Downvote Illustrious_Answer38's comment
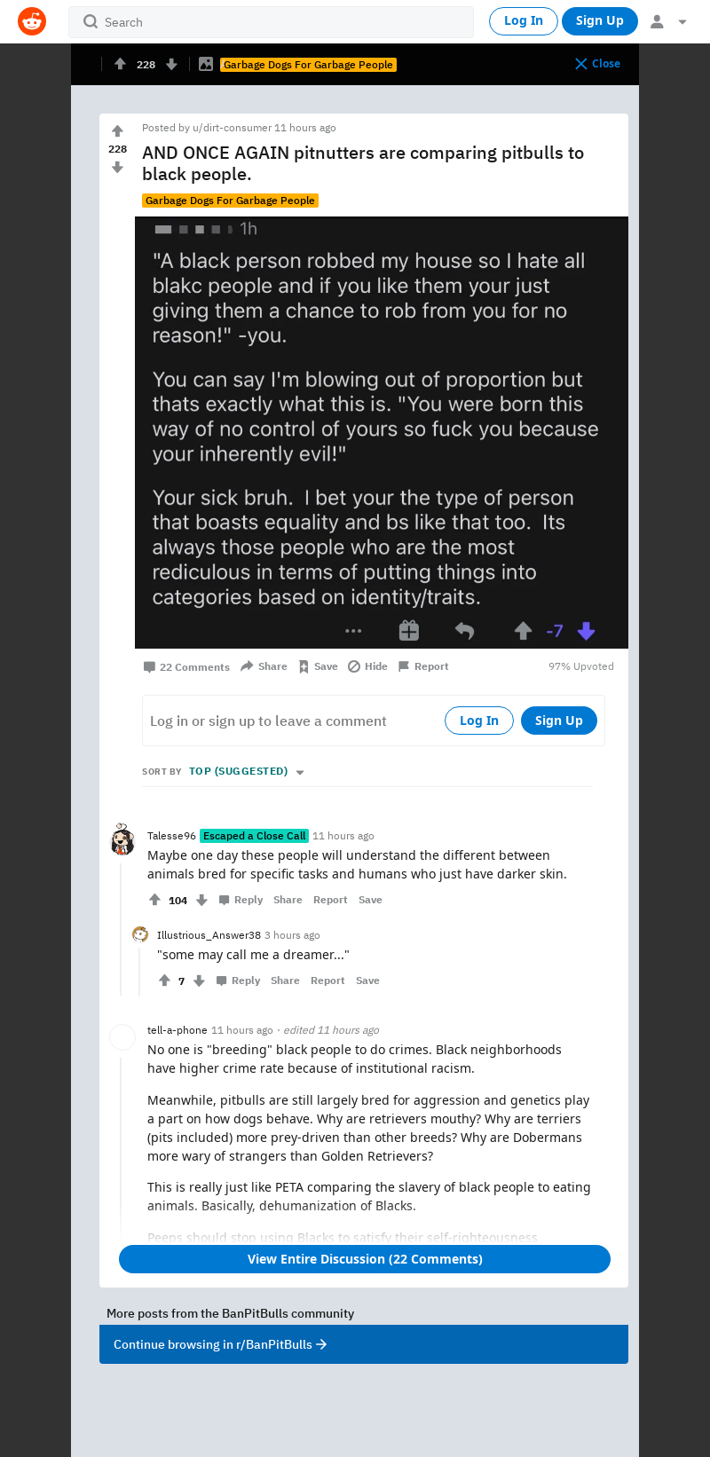Viewport: 710px width, 1457px height. click(x=199, y=981)
